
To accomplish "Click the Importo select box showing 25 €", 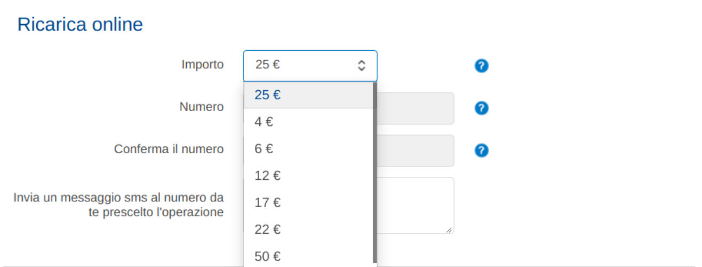I will 310,66.
